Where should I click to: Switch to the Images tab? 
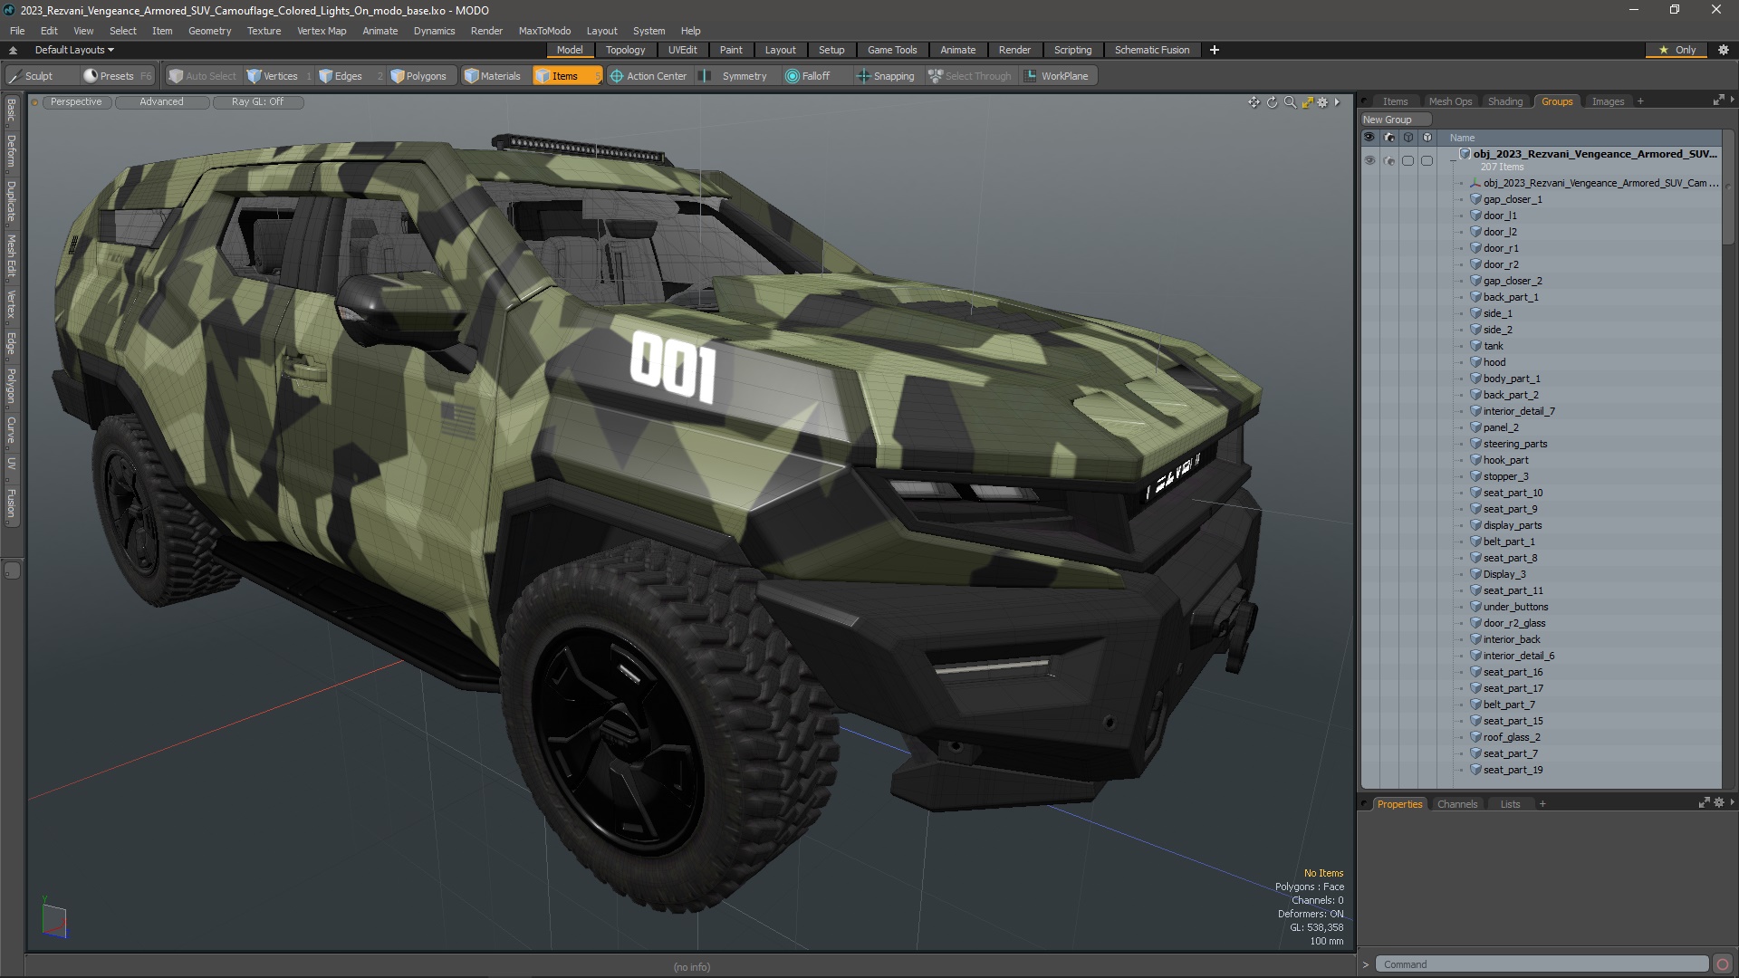click(1608, 101)
